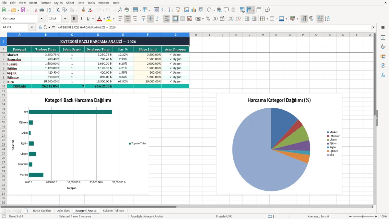Expand the formula bar with the arrow
The image size is (389, 219).
373,27
